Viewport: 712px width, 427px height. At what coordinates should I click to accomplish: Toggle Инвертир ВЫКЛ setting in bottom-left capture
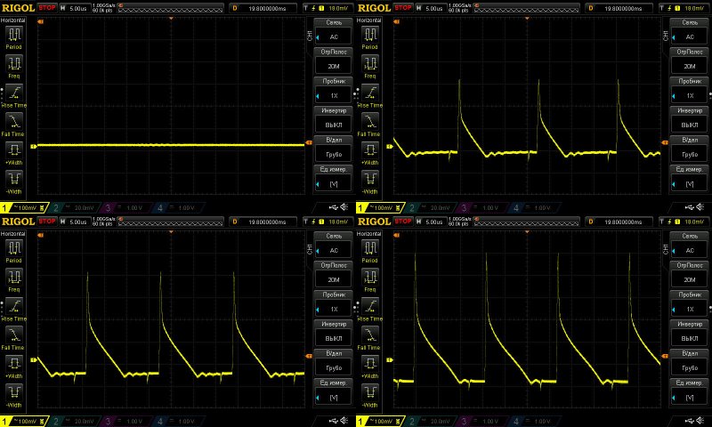tap(334, 333)
